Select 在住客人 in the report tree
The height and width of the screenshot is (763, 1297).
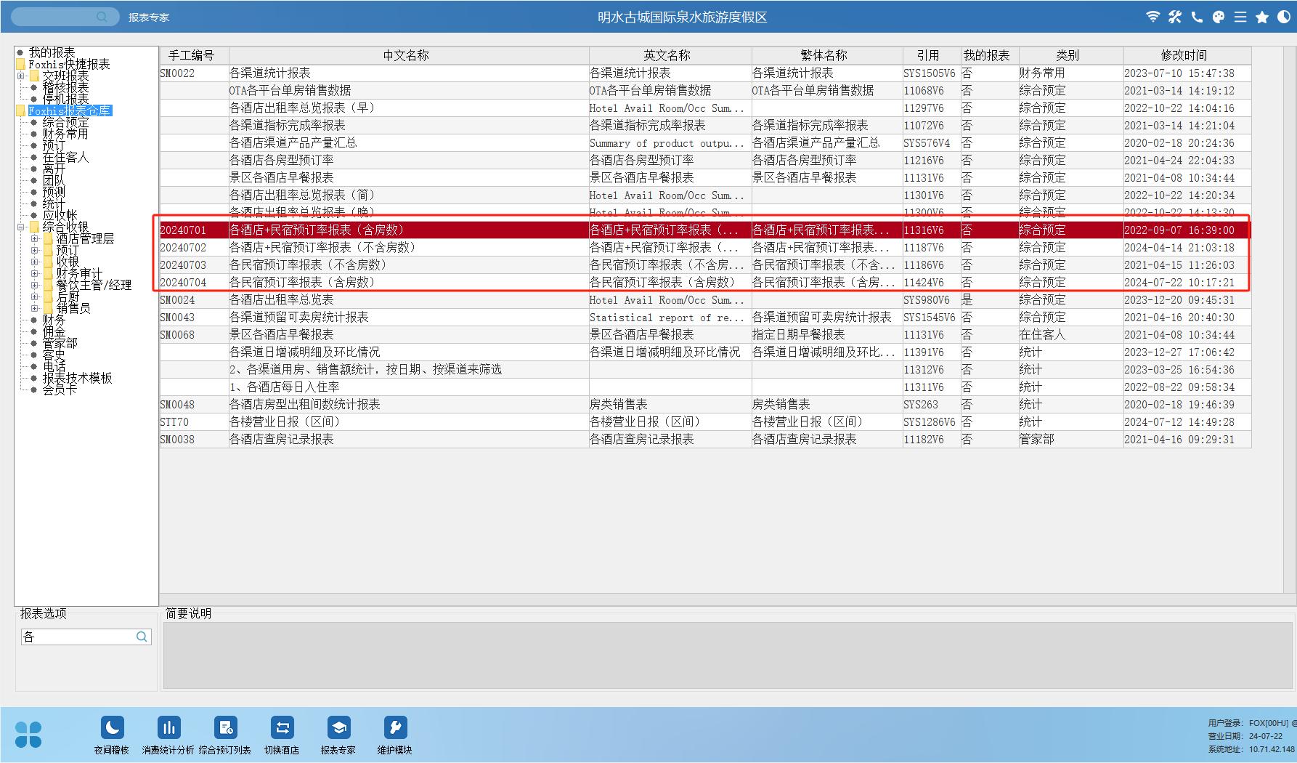(x=65, y=157)
